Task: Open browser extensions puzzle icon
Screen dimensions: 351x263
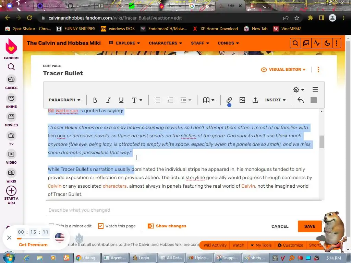Action: point(311,18)
